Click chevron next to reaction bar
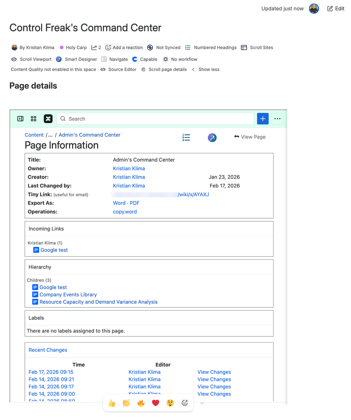The image size is (351, 420). (202, 403)
